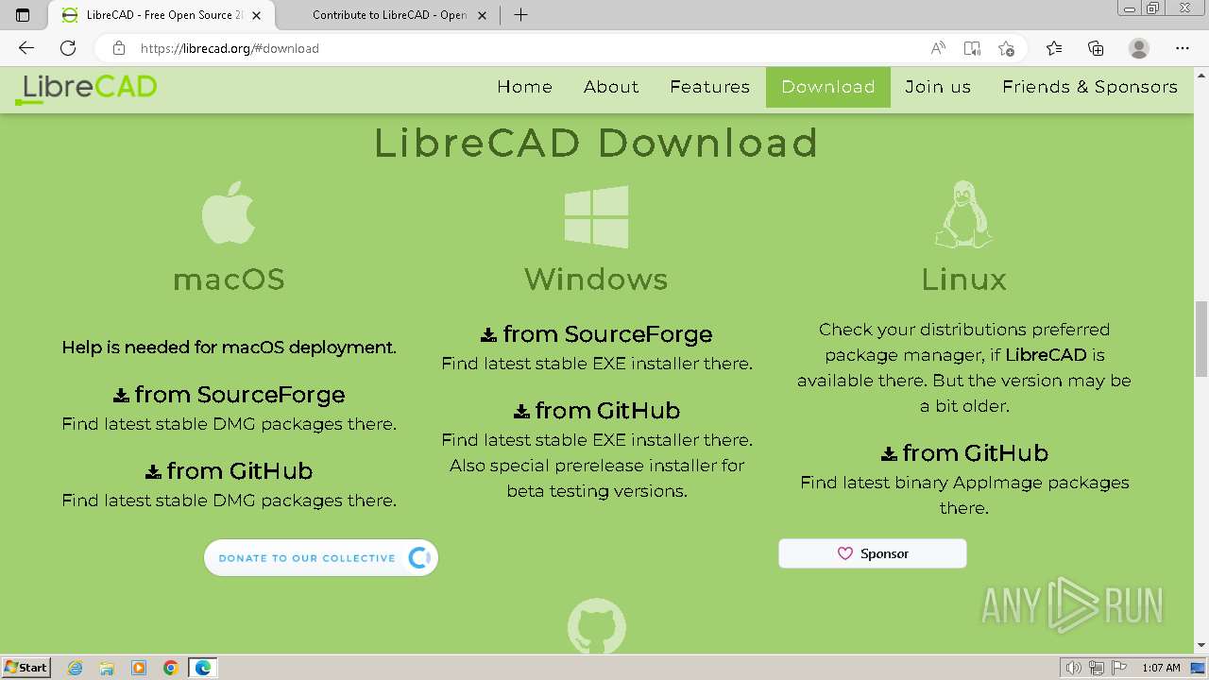
Task: Open tab actions menu icon
Action: pos(23,15)
